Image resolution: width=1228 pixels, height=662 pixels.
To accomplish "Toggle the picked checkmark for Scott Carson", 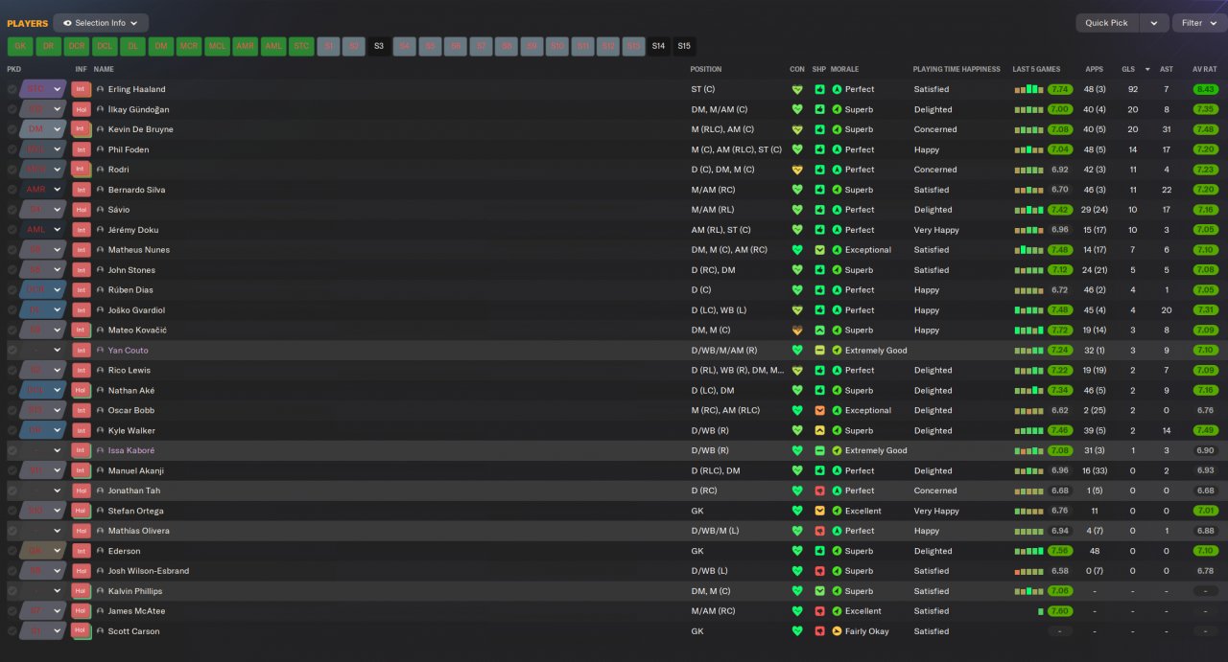I will (x=12, y=631).
